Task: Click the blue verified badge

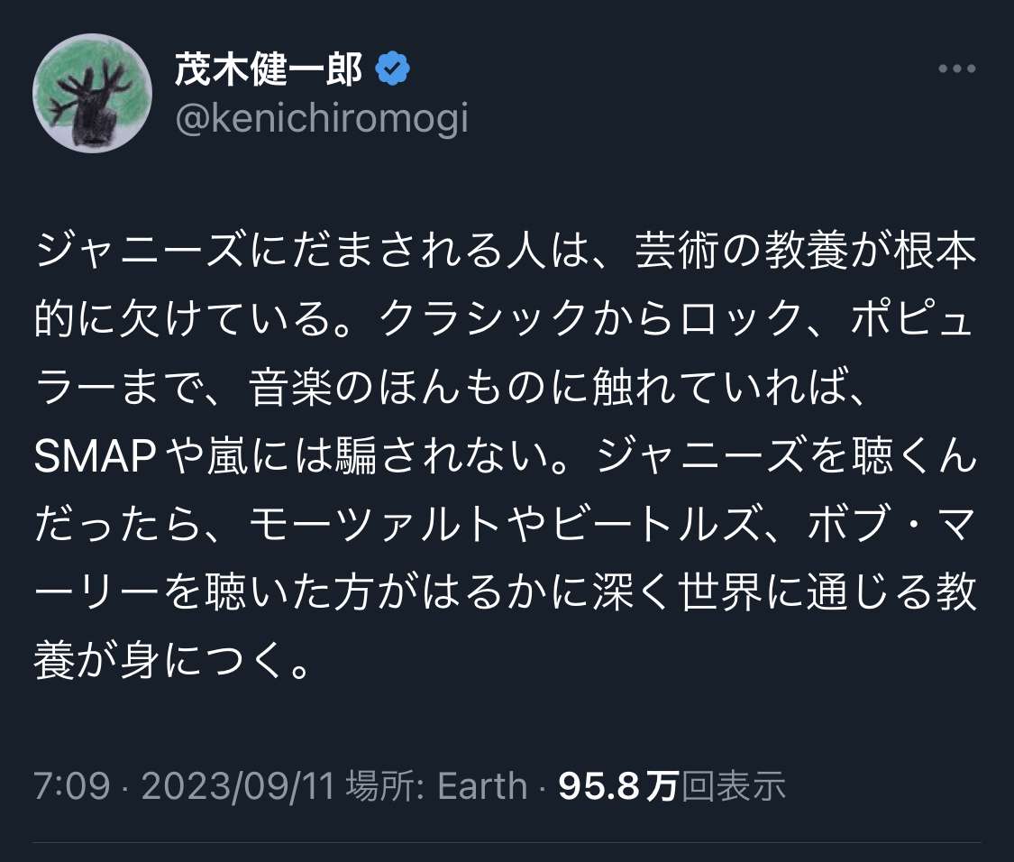Action: 393,69
